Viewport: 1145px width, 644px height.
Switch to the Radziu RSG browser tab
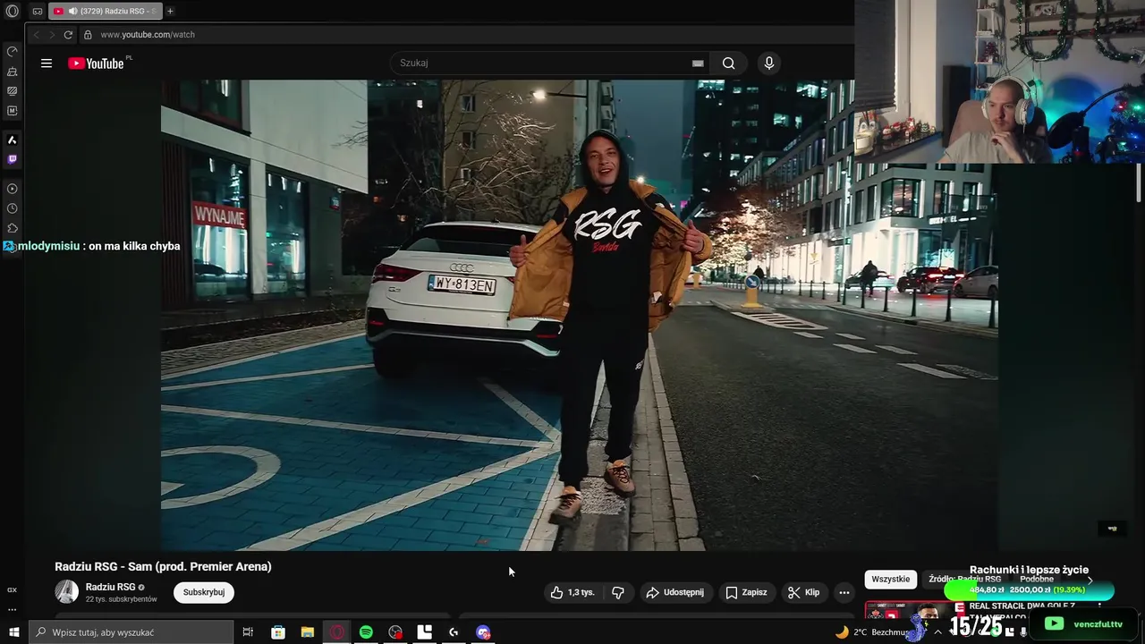(x=105, y=12)
